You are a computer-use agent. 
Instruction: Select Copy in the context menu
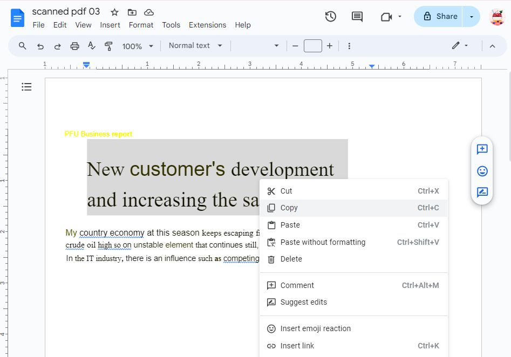click(289, 208)
